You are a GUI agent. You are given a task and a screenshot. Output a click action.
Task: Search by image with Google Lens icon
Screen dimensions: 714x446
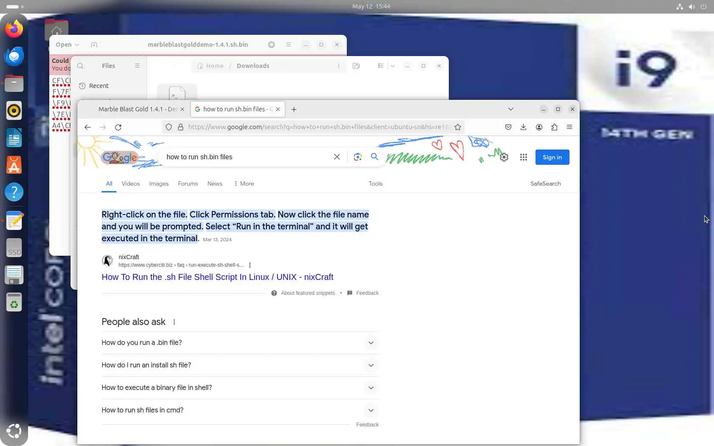(x=358, y=157)
